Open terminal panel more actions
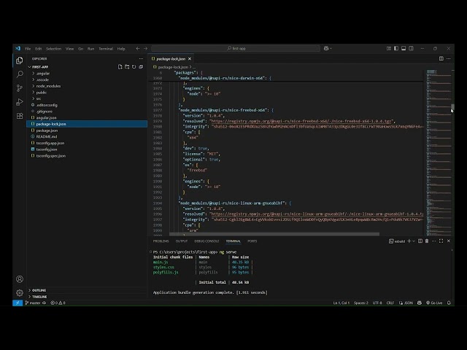This screenshot has width=467, height=350. 434,241
